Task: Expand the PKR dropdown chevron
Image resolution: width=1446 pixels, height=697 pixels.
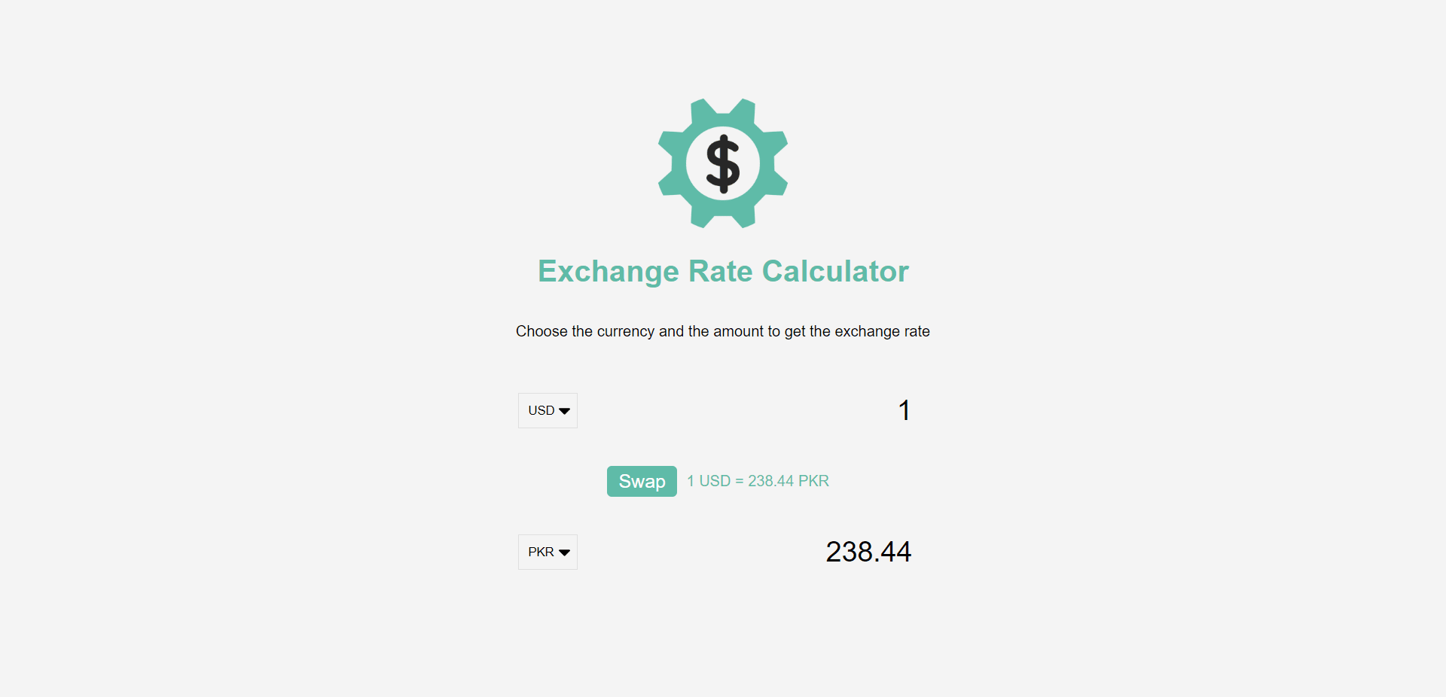Action: pyautogui.click(x=564, y=552)
